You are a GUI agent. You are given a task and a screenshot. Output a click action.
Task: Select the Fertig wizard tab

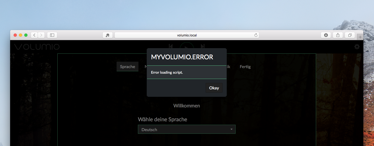click(x=245, y=66)
